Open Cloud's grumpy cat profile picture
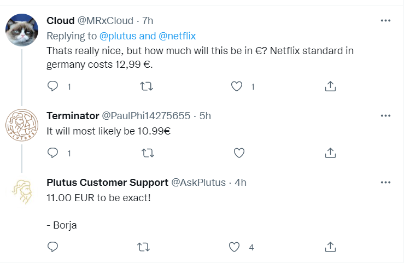Screen dimensions: 404x263 click(22, 31)
